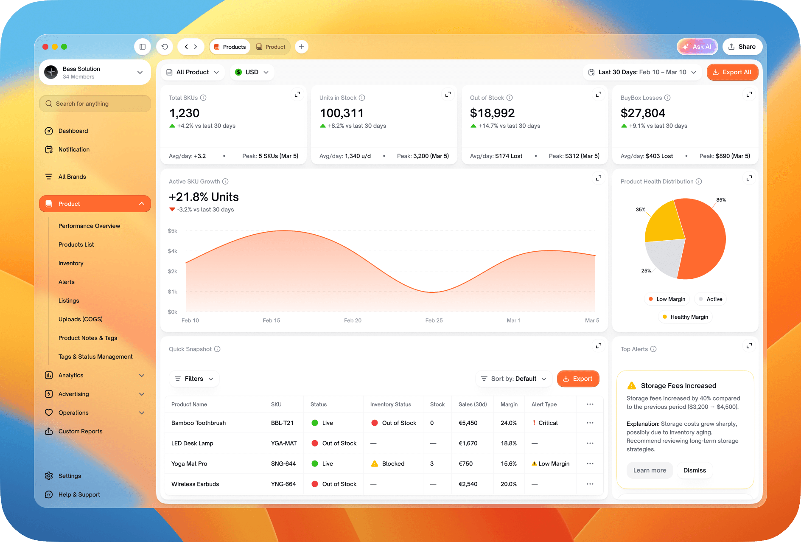The height and width of the screenshot is (542, 801).
Task: Open row menu for Bamboo Toothbrush
Action: coord(590,423)
